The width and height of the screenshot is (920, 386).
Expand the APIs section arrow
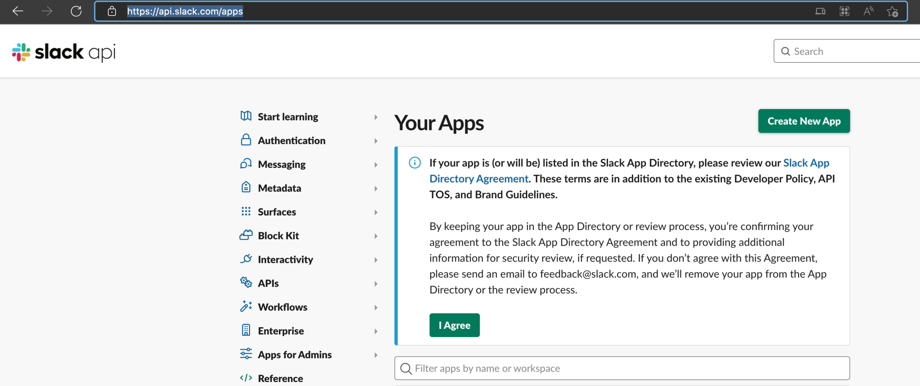pyautogui.click(x=376, y=284)
